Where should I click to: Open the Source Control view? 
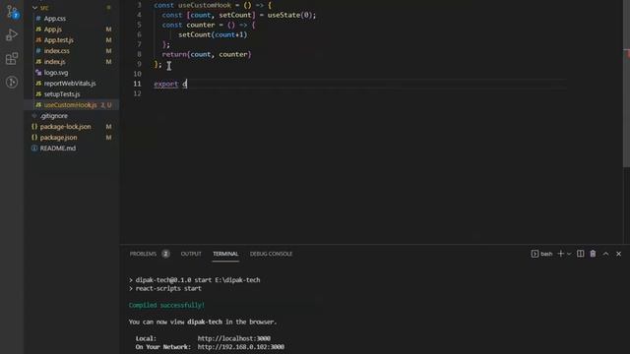(12, 12)
